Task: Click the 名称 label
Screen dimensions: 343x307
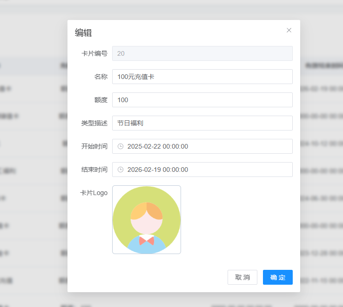Action: [x=101, y=77]
